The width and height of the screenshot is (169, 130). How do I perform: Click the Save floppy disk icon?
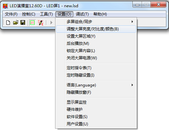coord(23,23)
